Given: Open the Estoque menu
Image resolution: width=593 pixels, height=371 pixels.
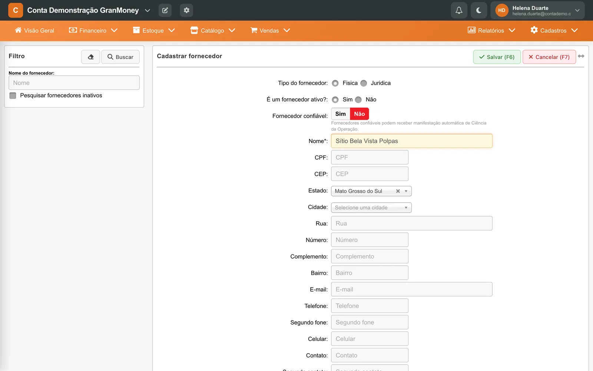Looking at the screenshot, I should click(154, 30).
